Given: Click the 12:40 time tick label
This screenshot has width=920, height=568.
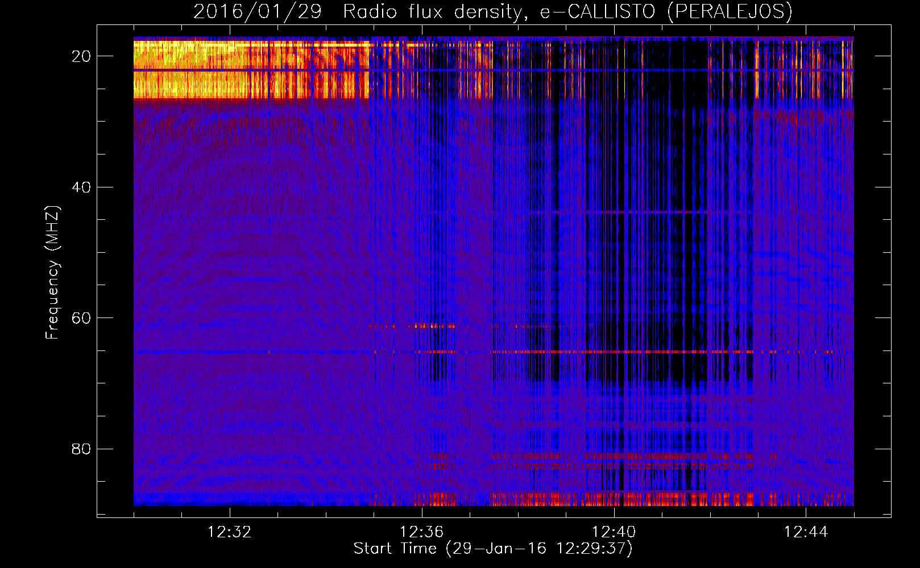Looking at the screenshot, I should 614,532.
